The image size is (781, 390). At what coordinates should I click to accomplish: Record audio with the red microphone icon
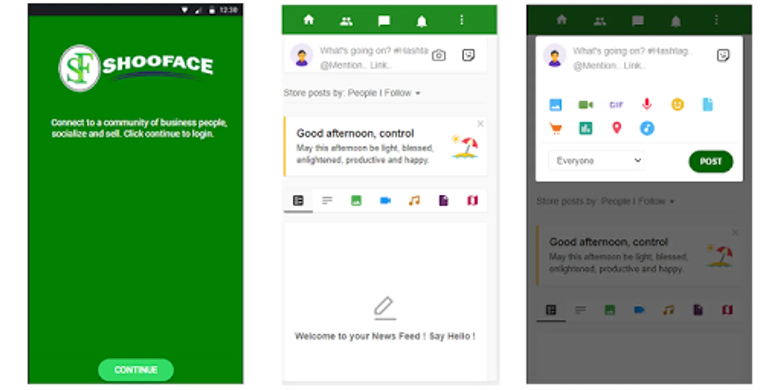tap(647, 104)
